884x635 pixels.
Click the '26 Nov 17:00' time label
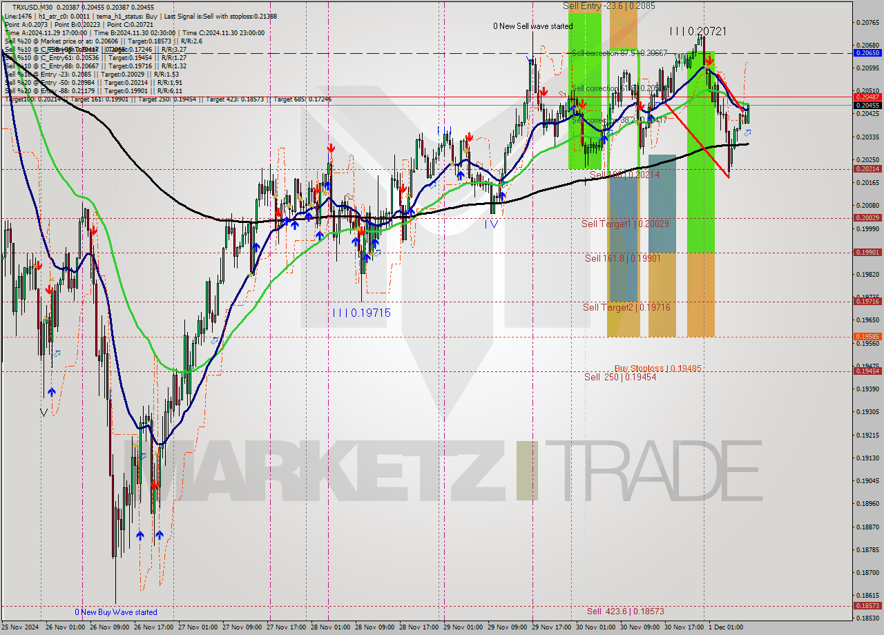(x=155, y=627)
